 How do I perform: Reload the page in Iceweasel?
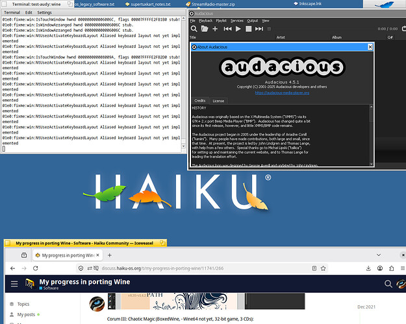[x=36, y=268]
